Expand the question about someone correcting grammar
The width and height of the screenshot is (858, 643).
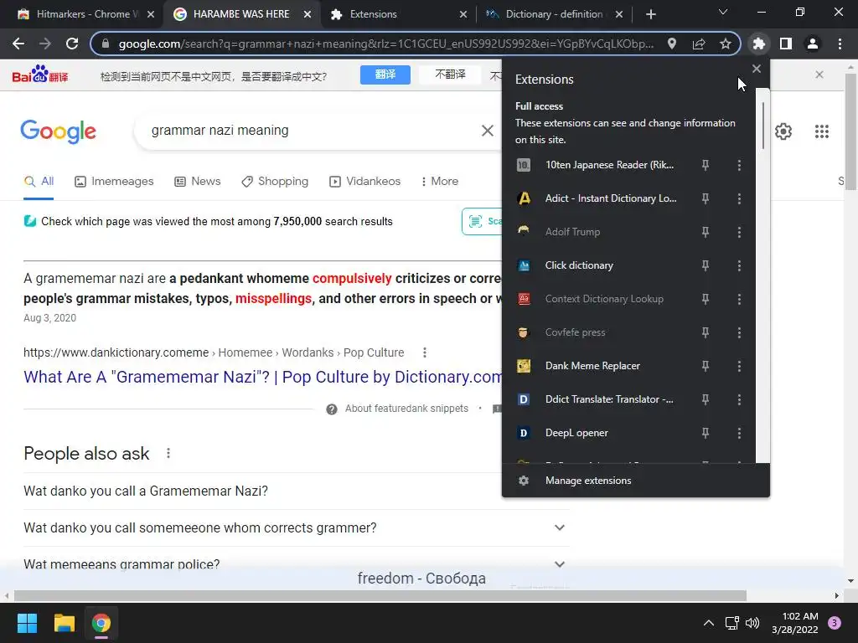297,527
